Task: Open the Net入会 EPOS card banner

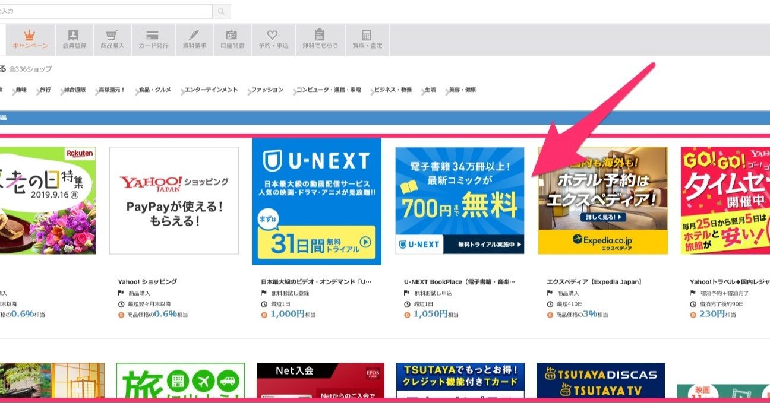Action: 320,380
